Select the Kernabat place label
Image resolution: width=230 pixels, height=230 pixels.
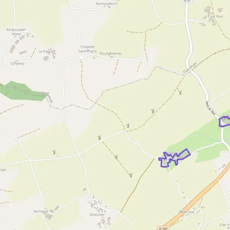coord(41,211)
